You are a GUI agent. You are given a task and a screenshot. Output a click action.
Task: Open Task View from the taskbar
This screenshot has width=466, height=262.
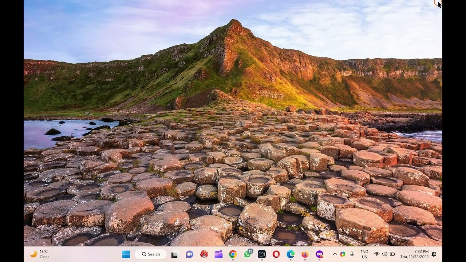tap(174, 254)
